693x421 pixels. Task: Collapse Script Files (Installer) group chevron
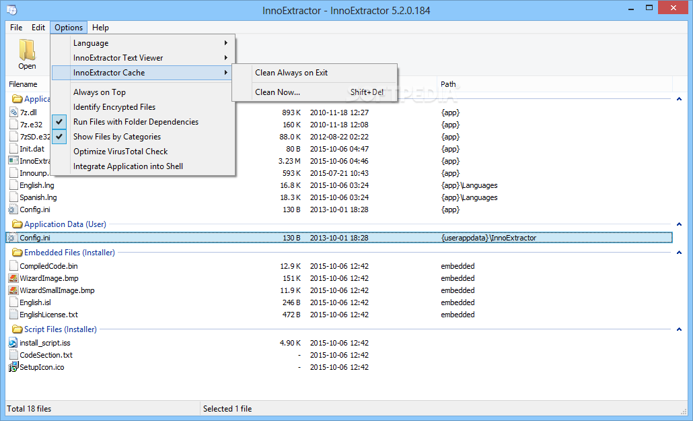[x=679, y=329]
